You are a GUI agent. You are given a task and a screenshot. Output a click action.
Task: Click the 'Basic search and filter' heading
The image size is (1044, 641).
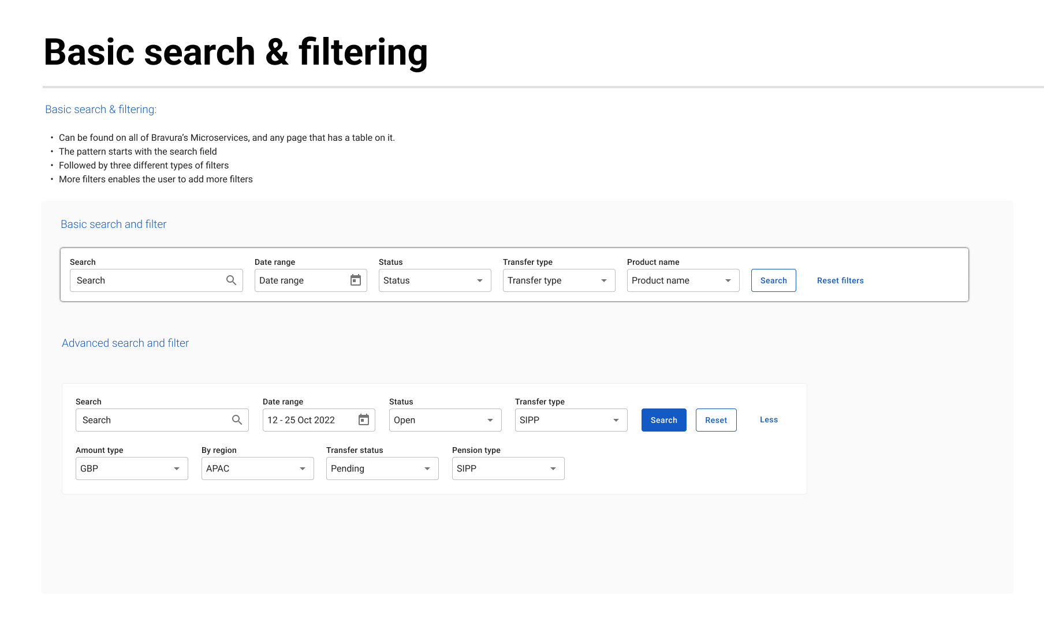pyautogui.click(x=114, y=224)
